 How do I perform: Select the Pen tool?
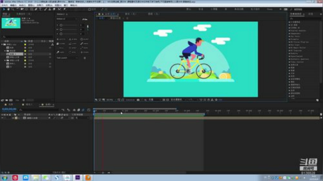(36, 9)
